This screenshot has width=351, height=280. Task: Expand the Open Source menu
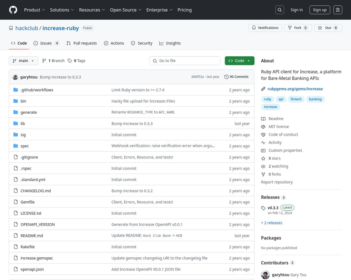point(125,10)
